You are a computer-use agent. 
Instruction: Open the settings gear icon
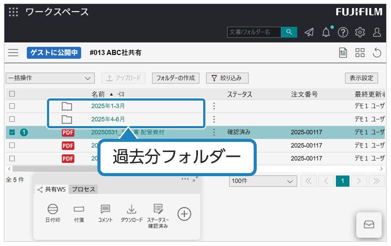[360, 32]
